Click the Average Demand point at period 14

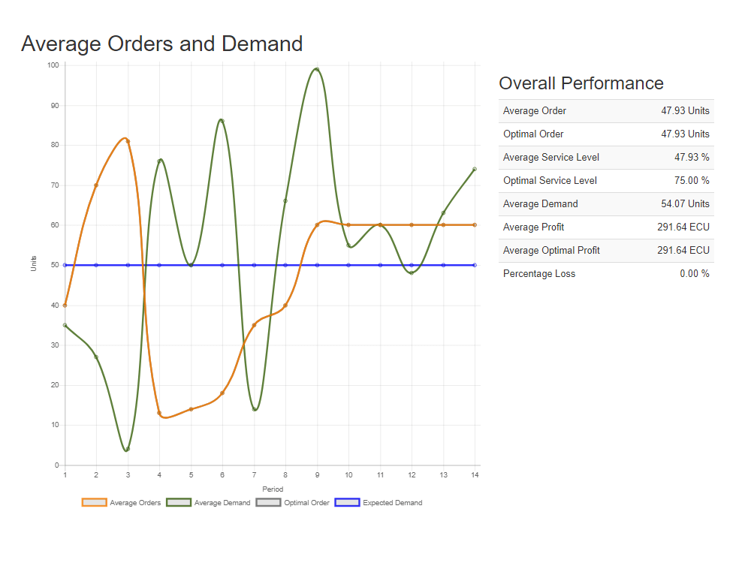coord(475,169)
